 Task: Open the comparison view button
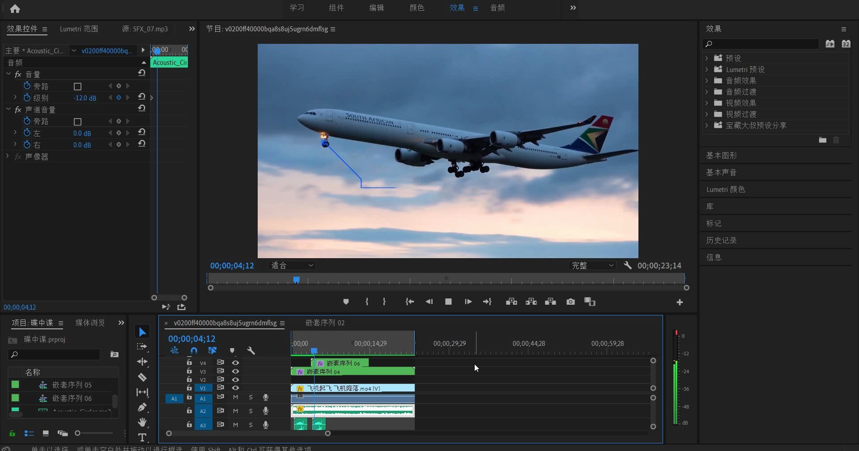point(590,302)
